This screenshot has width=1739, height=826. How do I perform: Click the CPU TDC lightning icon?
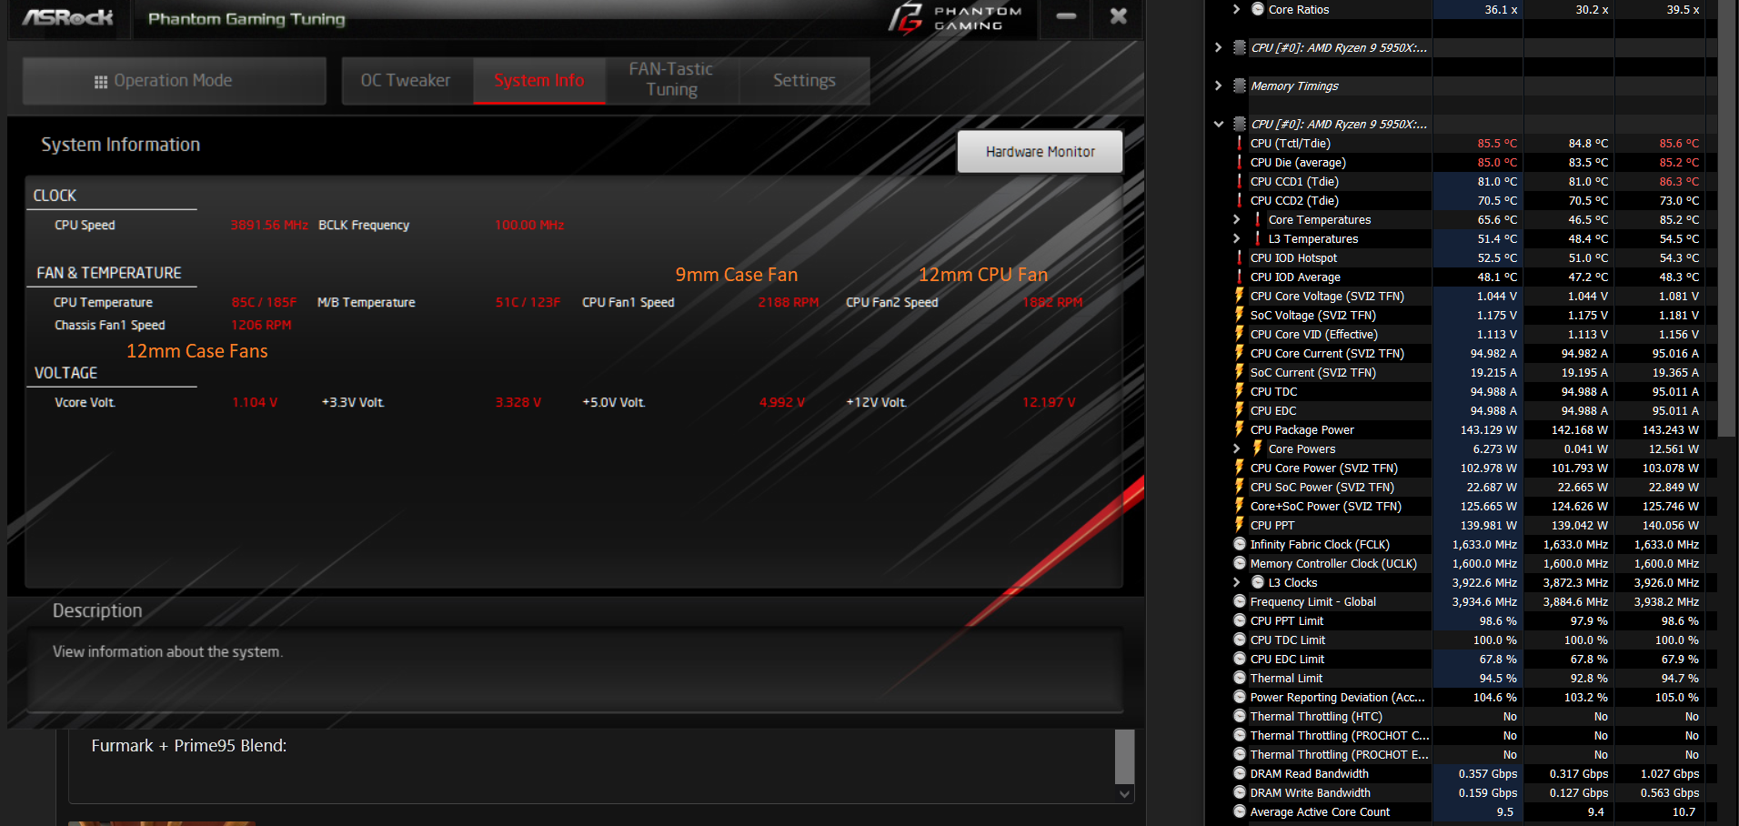coord(1239,391)
